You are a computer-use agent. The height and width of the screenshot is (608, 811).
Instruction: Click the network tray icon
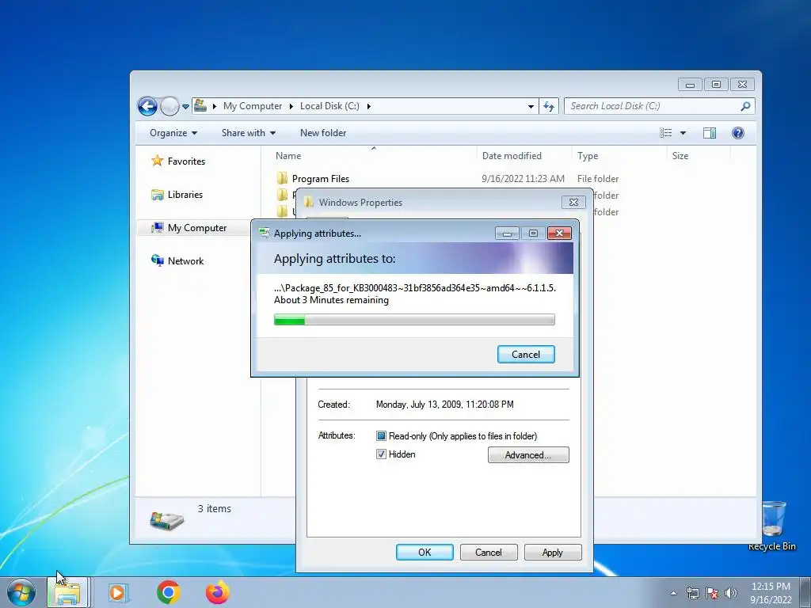pos(692,593)
